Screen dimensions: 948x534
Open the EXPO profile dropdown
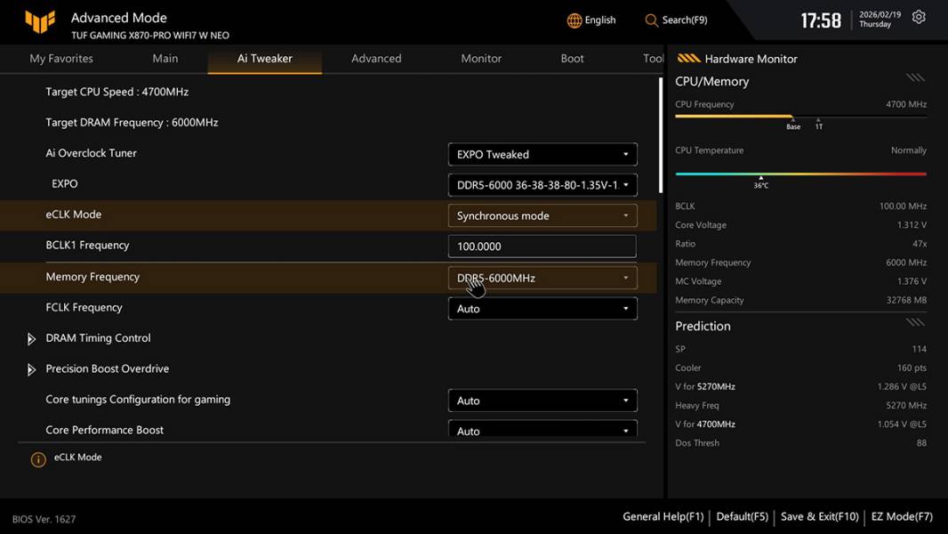[542, 185]
